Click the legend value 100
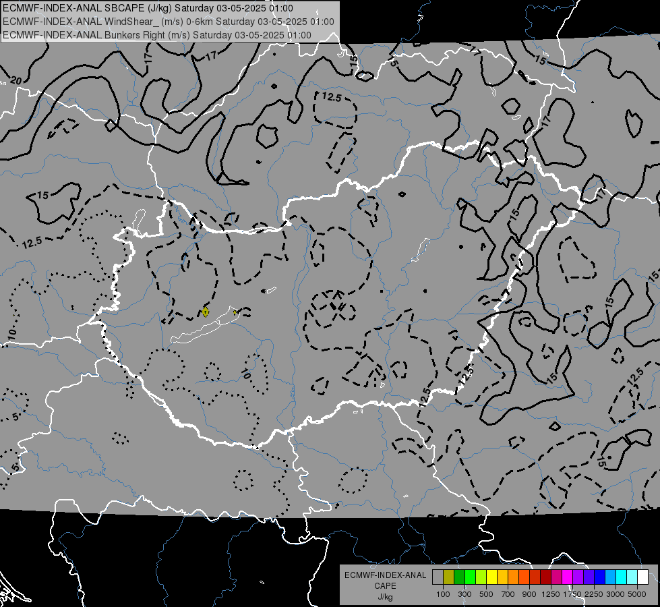 (x=443, y=594)
